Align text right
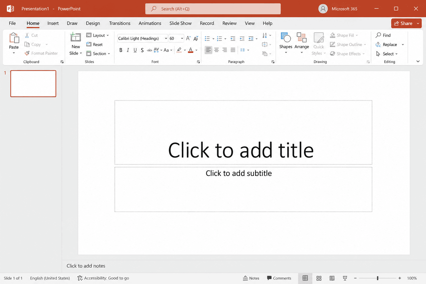The height and width of the screenshot is (284, 426). pos(225,50)
